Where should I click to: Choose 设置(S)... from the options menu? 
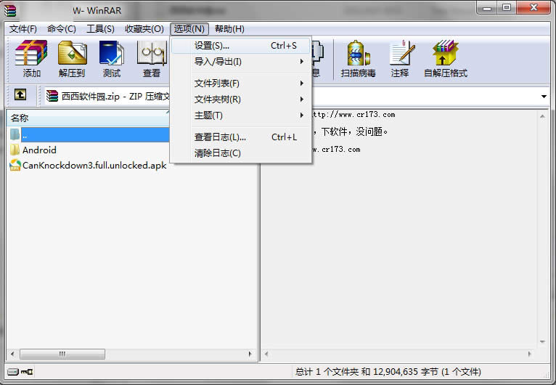[241, 46]
